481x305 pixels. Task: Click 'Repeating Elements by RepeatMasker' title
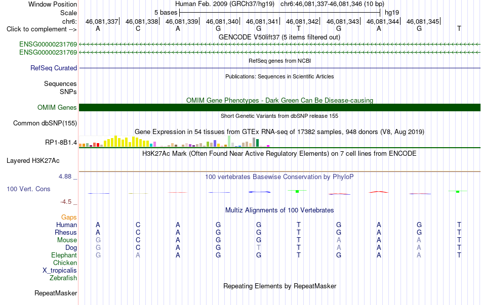[280, 286]
